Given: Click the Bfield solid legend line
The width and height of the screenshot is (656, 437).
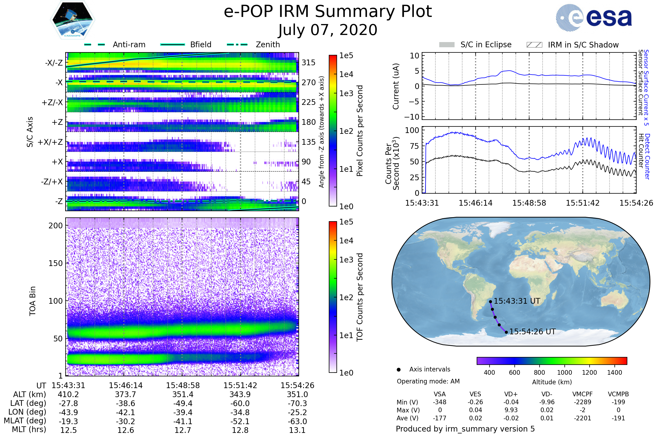Looking at the screenshot, I should [173, 45].
